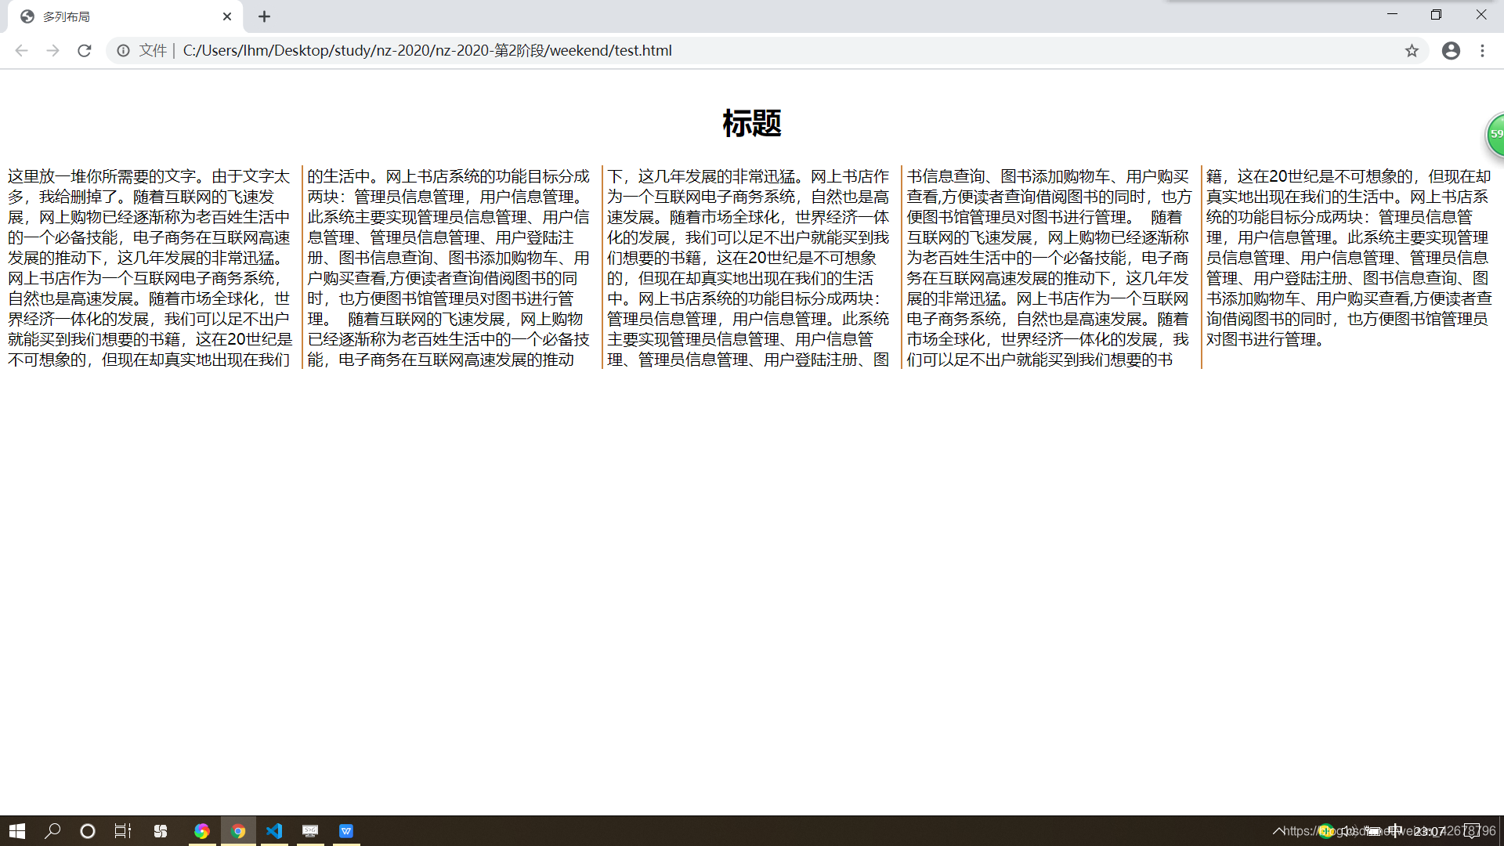This screenshot has width=1504, height=846.
Task: Open WPS Office from the taskbar
Action: 346,831
